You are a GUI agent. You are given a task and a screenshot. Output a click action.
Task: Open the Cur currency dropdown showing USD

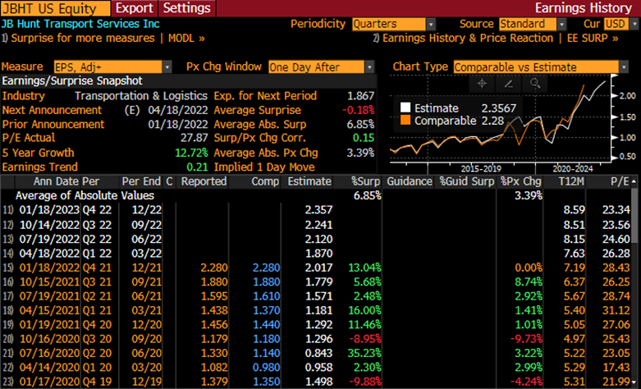(x=621, y=24)
